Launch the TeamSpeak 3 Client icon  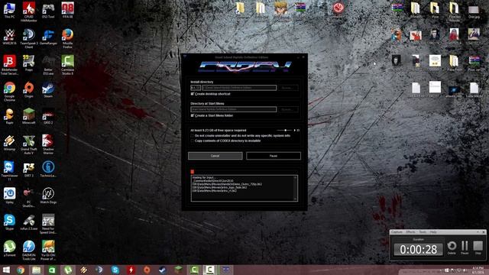pos(29,38)
